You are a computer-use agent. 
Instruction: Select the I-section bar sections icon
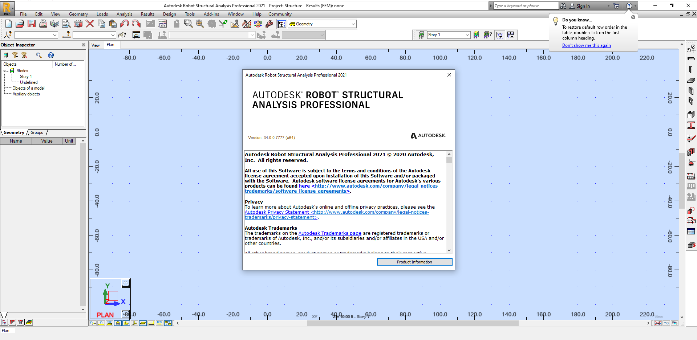click(691, 126)
